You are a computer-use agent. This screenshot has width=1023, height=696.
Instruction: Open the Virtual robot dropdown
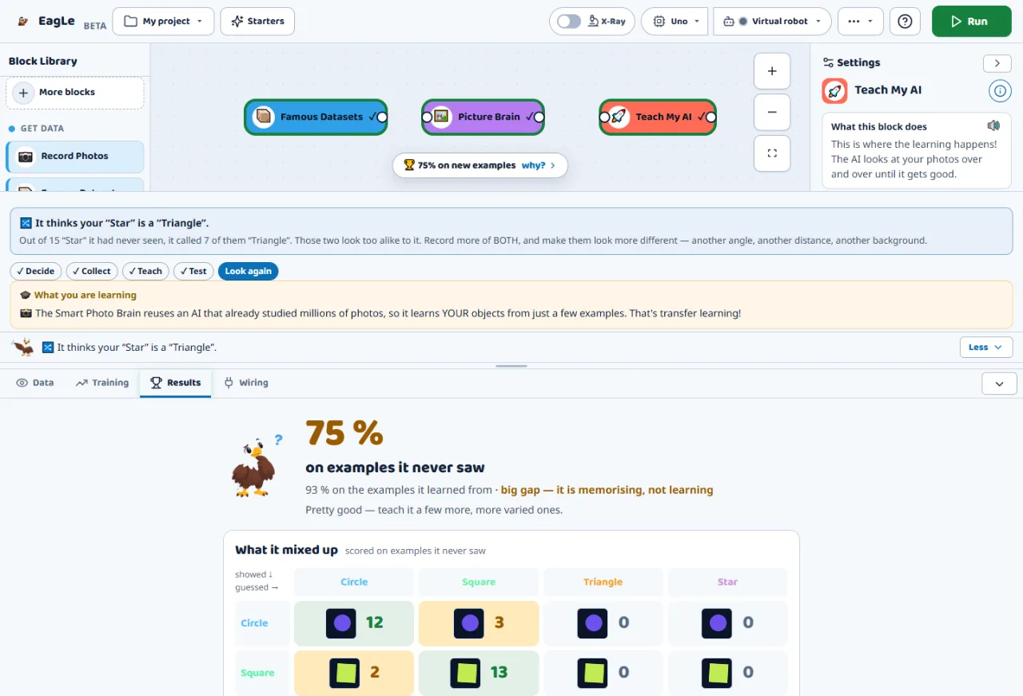pyautogui.click(x=772, y=22)
